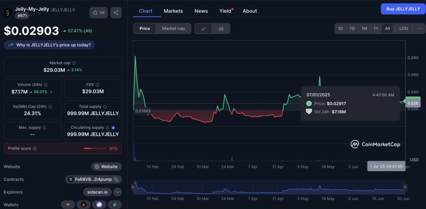Viewport: 426px width, 209px height.
Task: Click the #671 rank badge
Action: tap(22, 16)
